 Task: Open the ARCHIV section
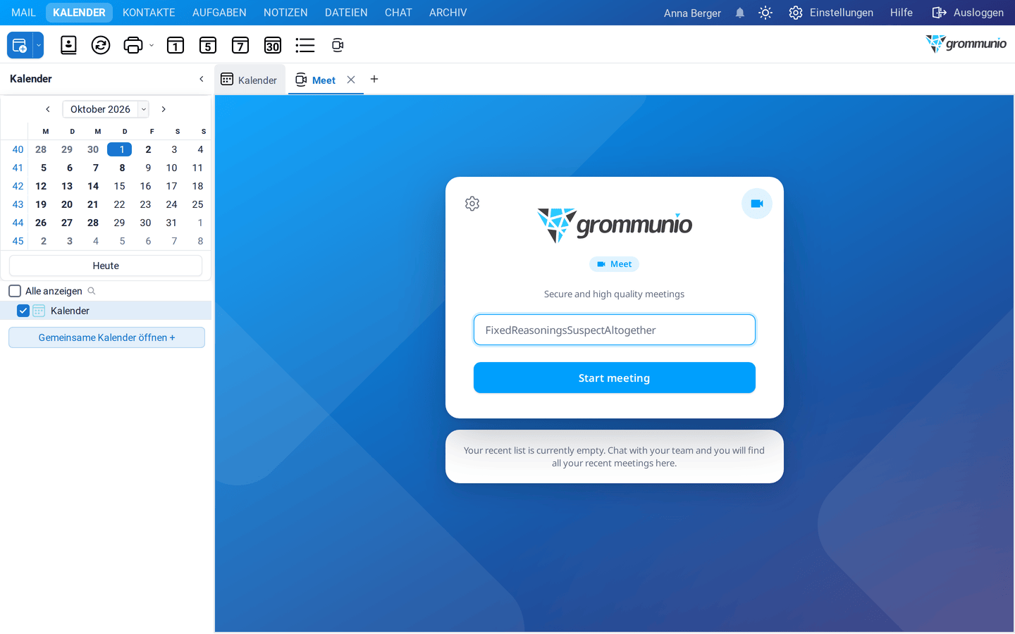coord(448,13)
